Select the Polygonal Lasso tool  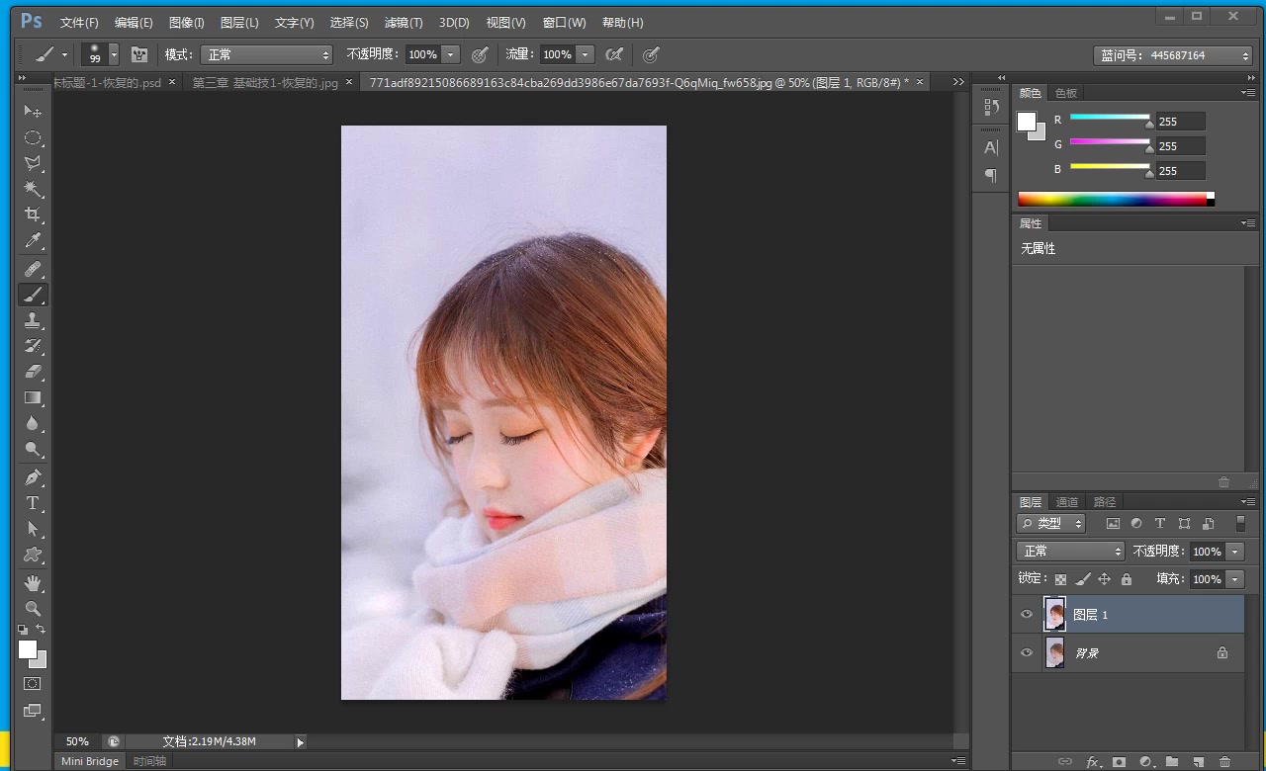coord(33,163)
